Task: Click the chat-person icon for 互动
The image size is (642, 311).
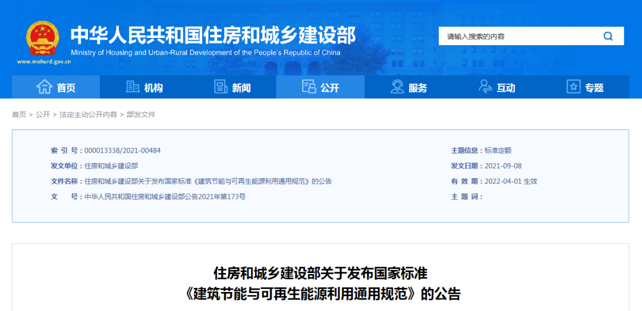Action: [485, 87]
